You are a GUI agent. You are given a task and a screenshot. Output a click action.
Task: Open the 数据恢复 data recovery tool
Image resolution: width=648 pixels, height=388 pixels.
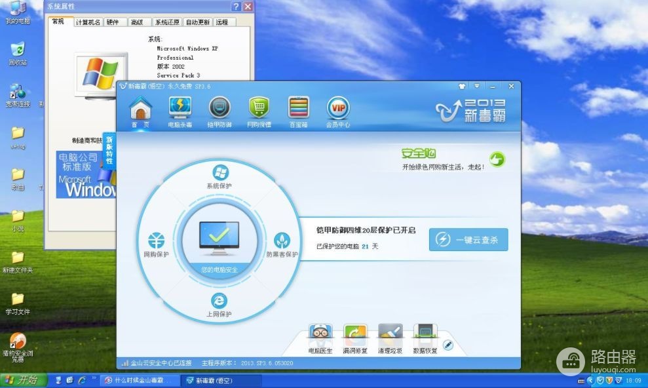tap(425, 339)
